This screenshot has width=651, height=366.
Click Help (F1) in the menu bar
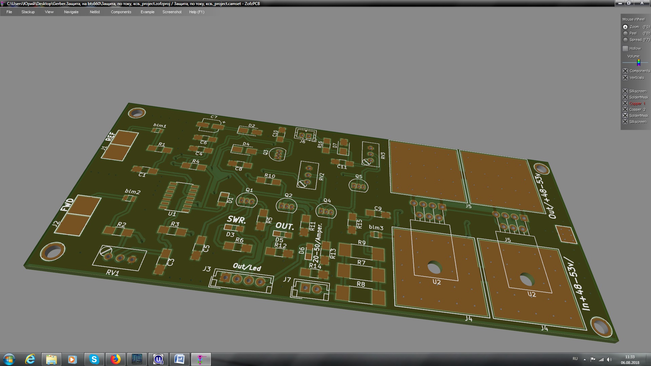point(196,12)
